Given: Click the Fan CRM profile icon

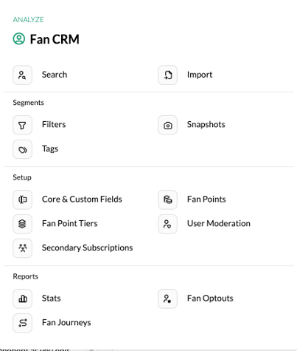Looking at the screenshot, I should point(19,39).
